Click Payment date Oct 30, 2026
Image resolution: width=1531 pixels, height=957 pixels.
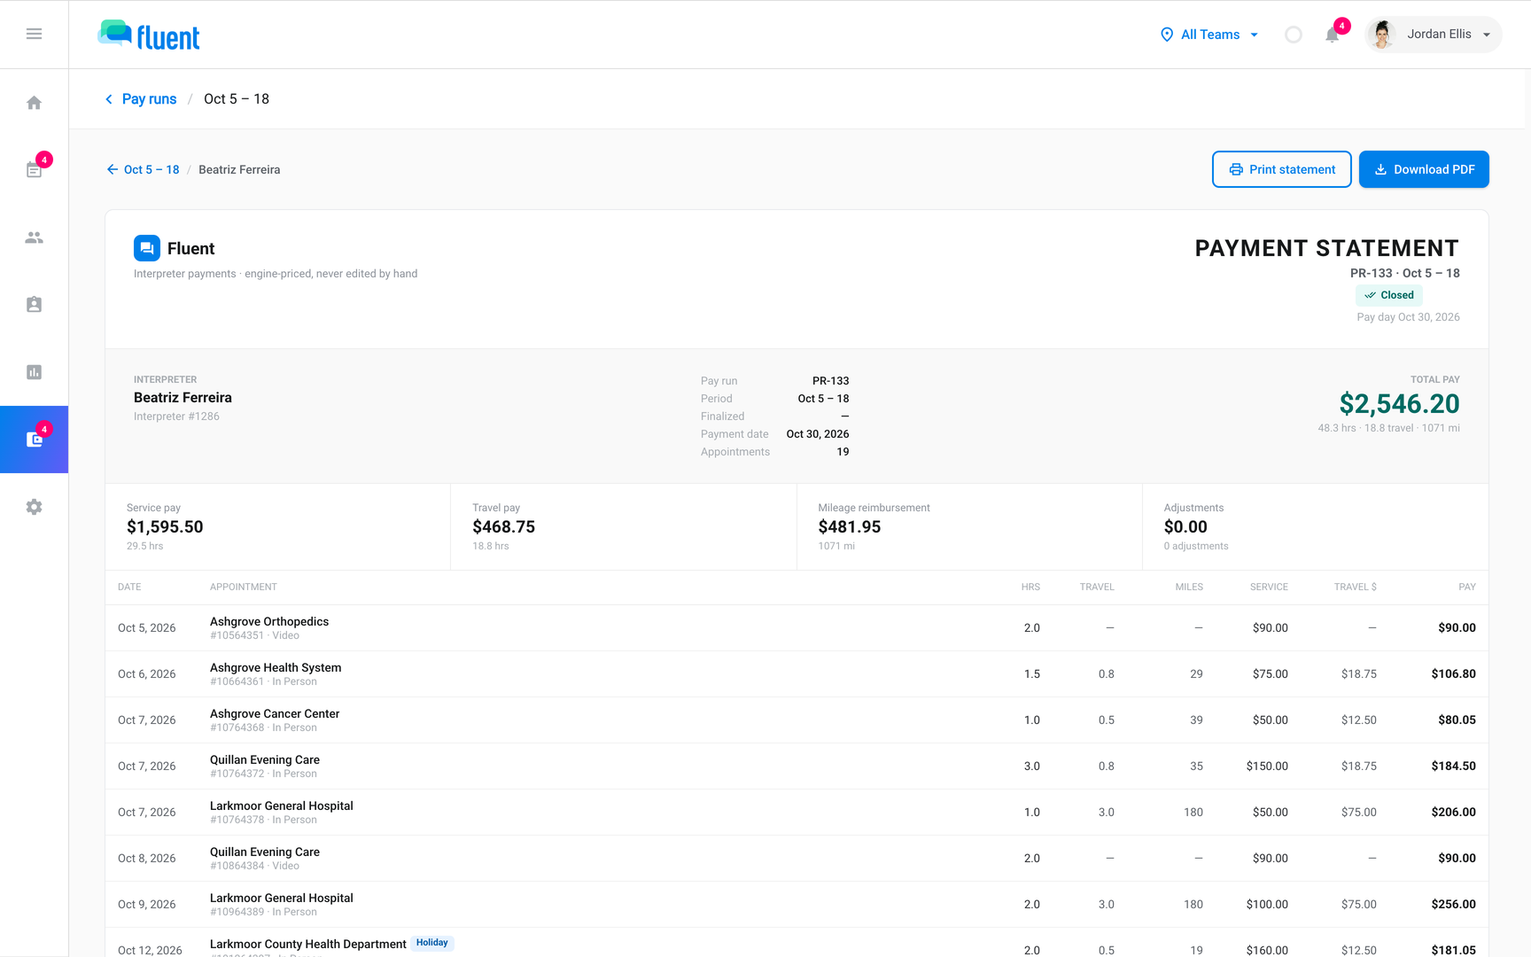(x=818, y=434)
